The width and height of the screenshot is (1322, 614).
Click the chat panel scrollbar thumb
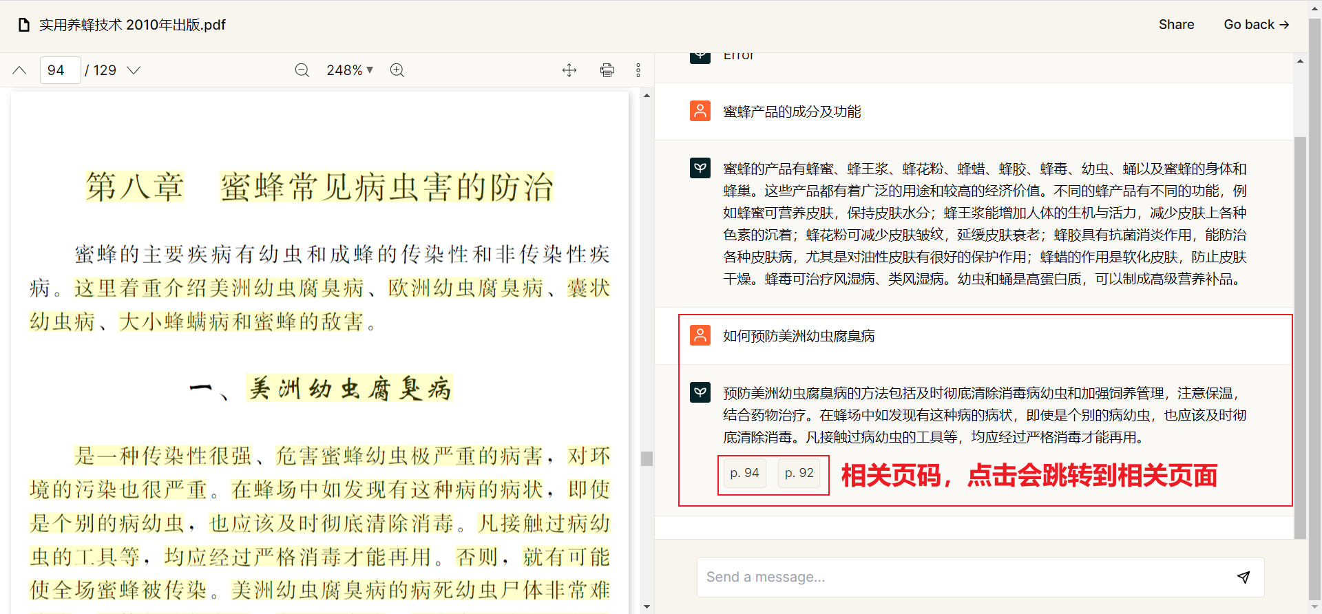[1300, 337]
